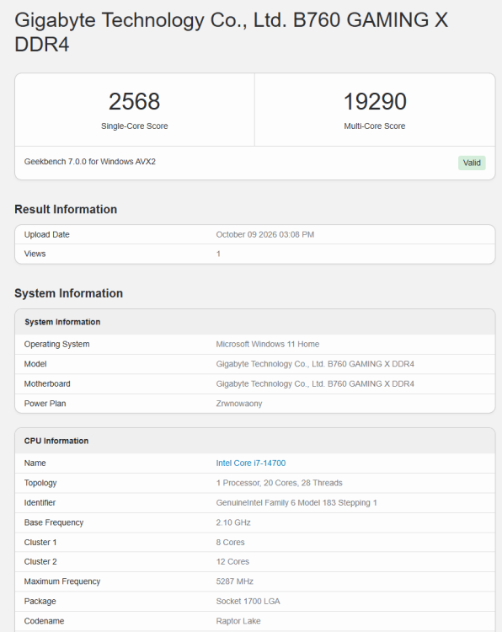Select the 5287 MHz value

pos(234,581)
